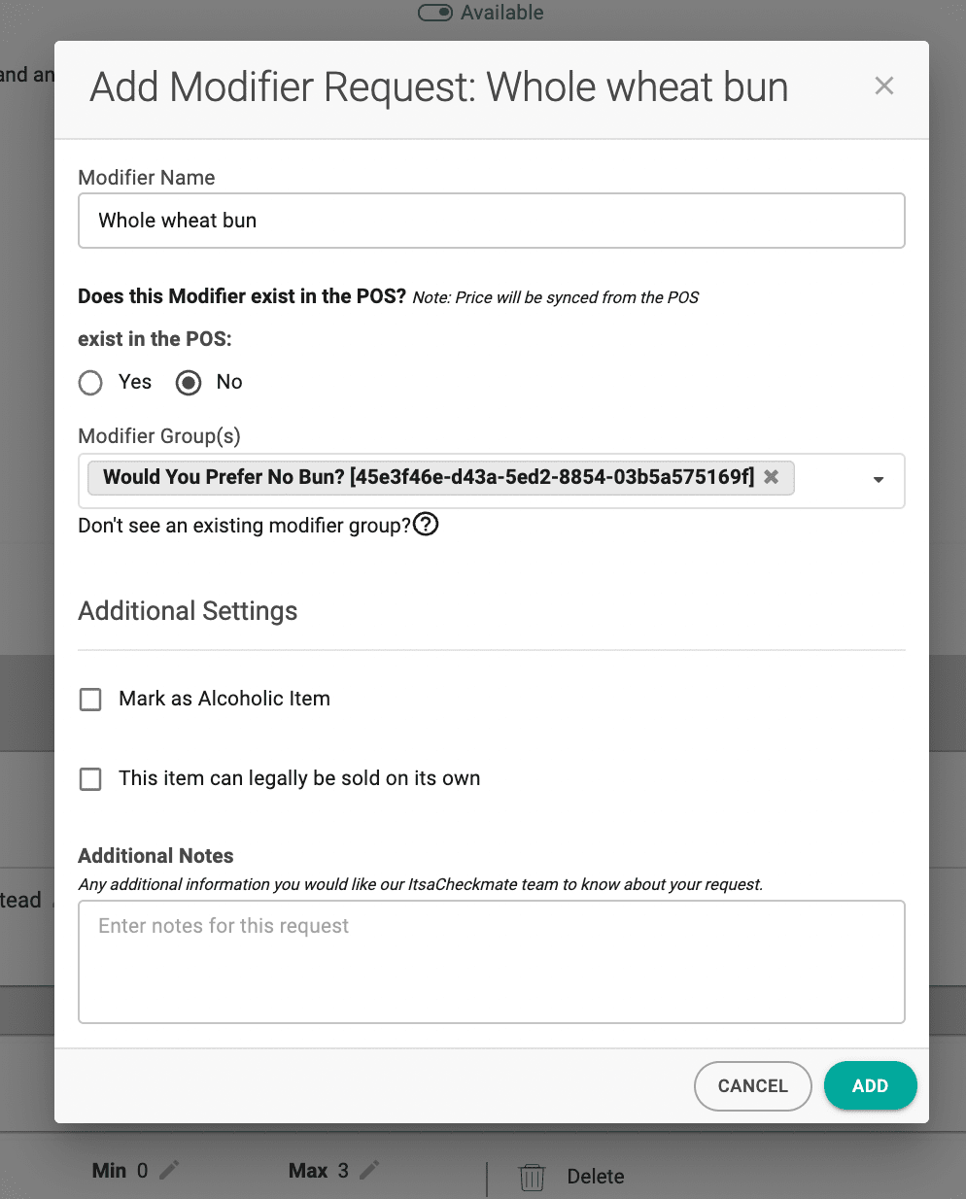
Task: Close the Add Modifier Request dialog
Action: (x=883, y=86)
